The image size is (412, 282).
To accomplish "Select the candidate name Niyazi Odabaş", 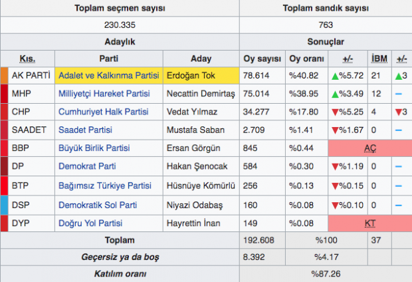I will [x=195, y=205].
